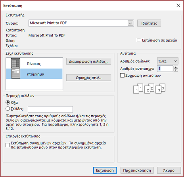
Task: Select the Πίνακας table style icon
Action: [x=15, y=63]
